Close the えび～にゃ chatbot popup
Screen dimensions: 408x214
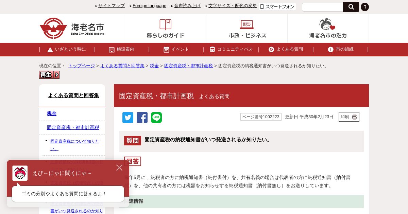[x=119, y=167]
